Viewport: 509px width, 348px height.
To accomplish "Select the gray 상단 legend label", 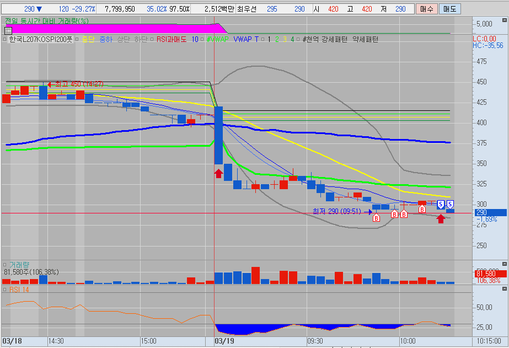I will point(124,39).
